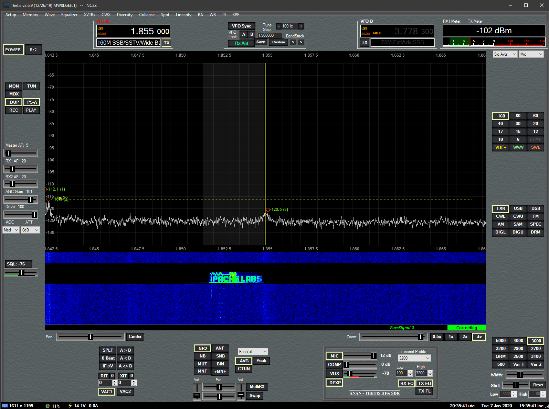Toggle the MON monitor button

click(14, 86)
